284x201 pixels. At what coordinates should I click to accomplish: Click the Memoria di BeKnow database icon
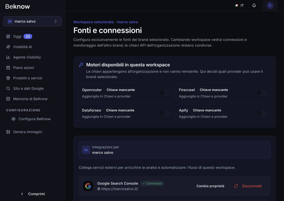pyautogui.click(x=8, y=99)
